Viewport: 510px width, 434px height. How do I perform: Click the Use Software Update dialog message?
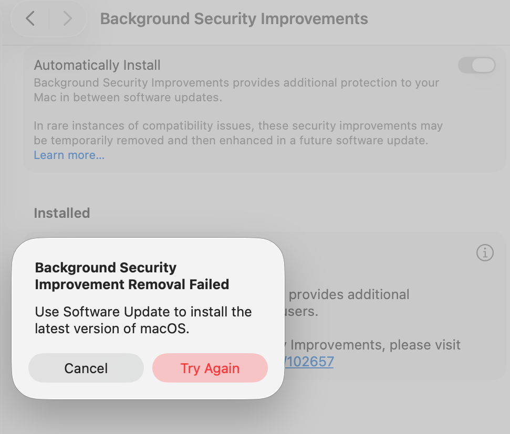(x=143, y=320)
